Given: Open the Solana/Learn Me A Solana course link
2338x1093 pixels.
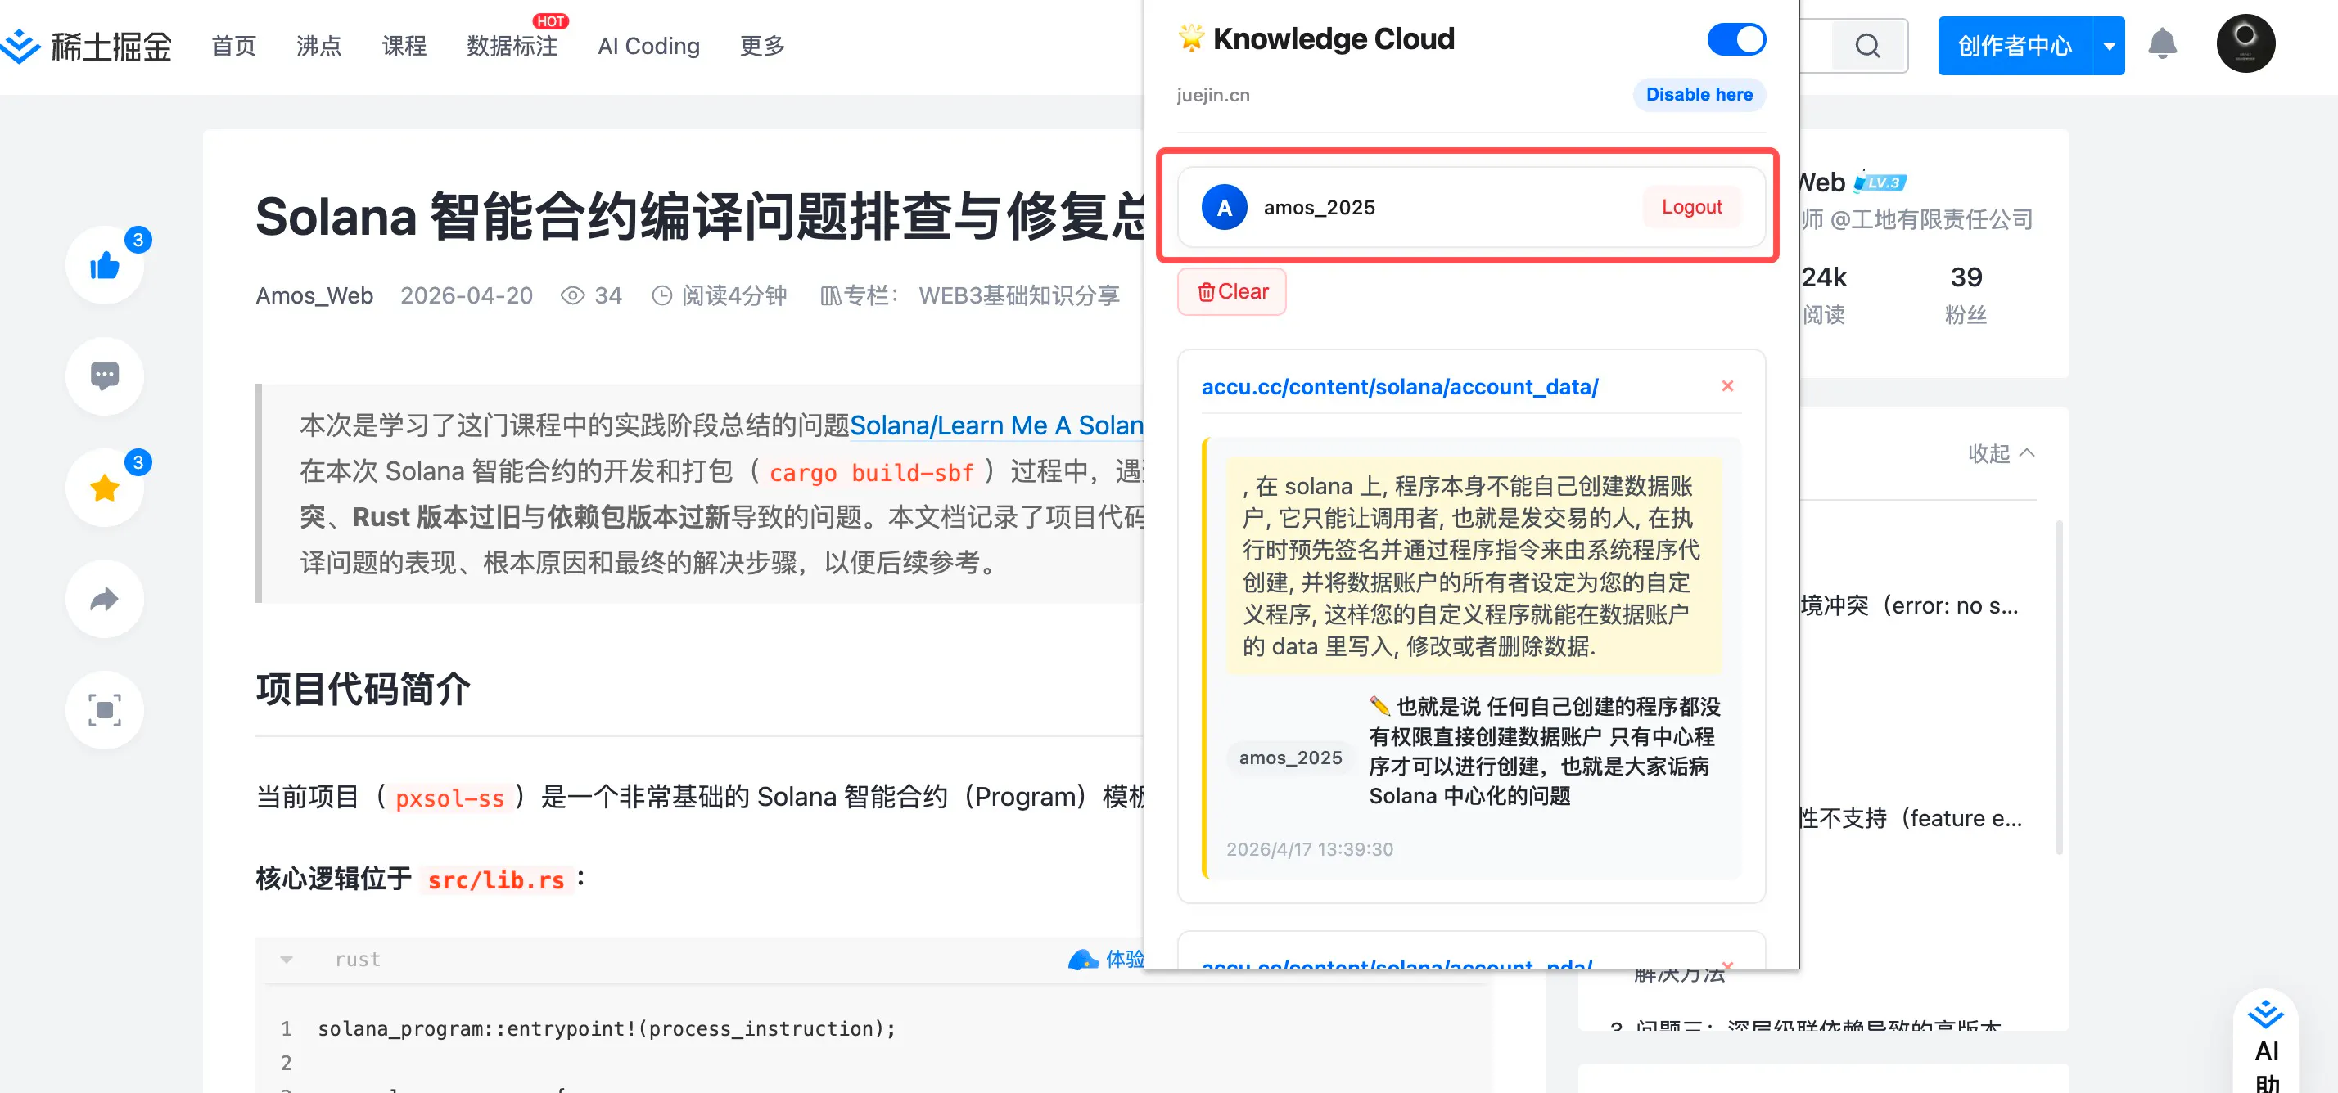Looking at the screenshot, I should click(996, 425).
